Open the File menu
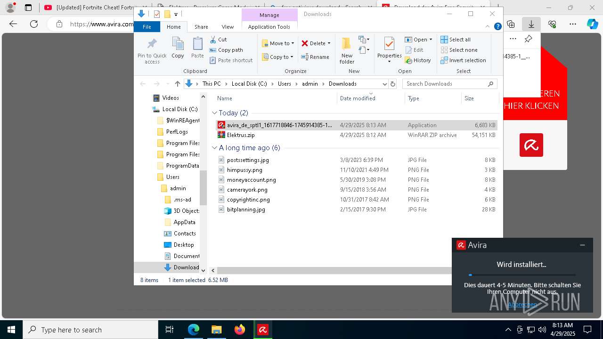603x339 pixels. click(x=147, y=27)
